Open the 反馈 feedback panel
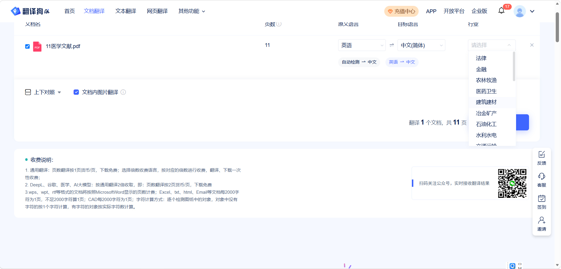This screenshot has height=269, width=561. pos(542,158)
